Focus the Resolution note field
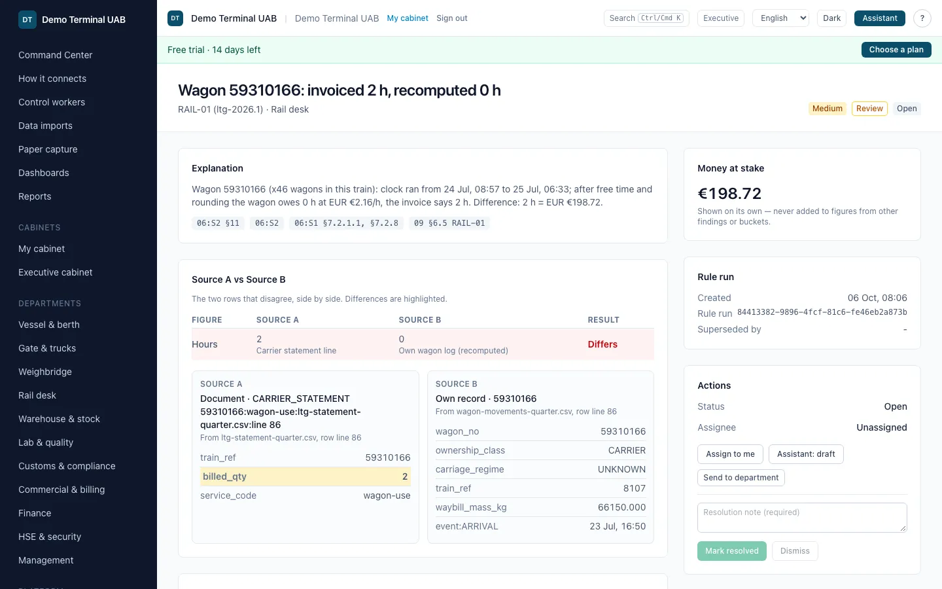 802,518
